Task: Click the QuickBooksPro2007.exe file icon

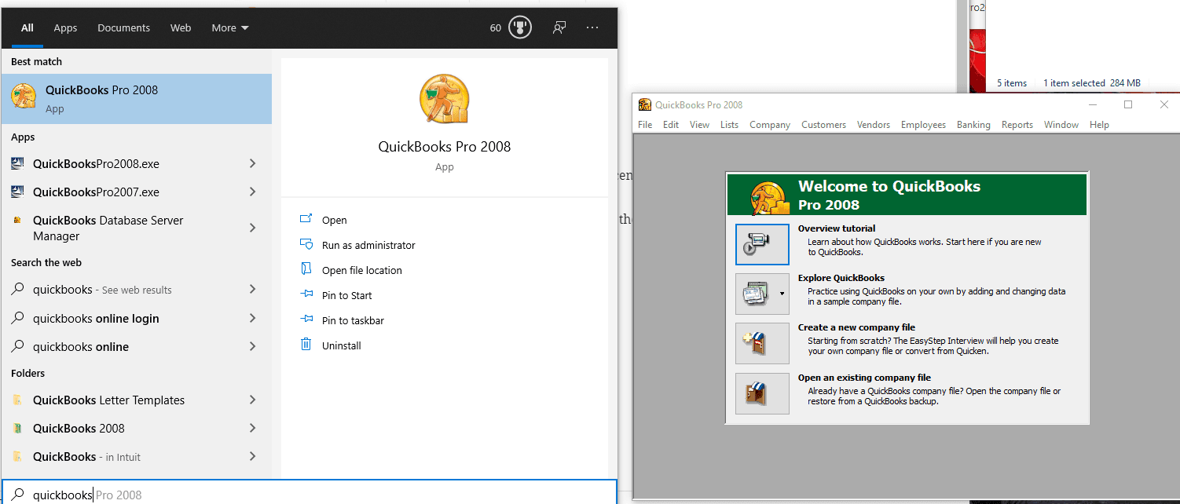Action: point(18,192)
